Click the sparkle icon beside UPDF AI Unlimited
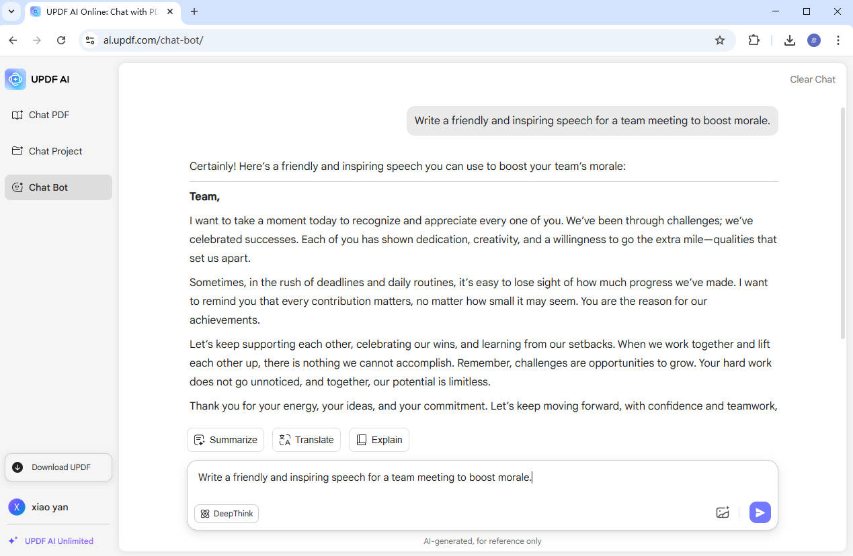This screenshot has height=556, width=853. click(x=13, y=541)
